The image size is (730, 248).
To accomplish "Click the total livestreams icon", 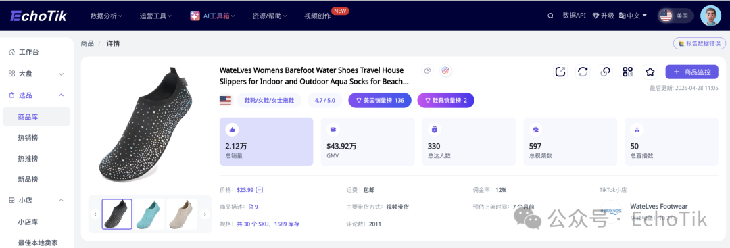I will pyautogui.click(x=636, y=129).
